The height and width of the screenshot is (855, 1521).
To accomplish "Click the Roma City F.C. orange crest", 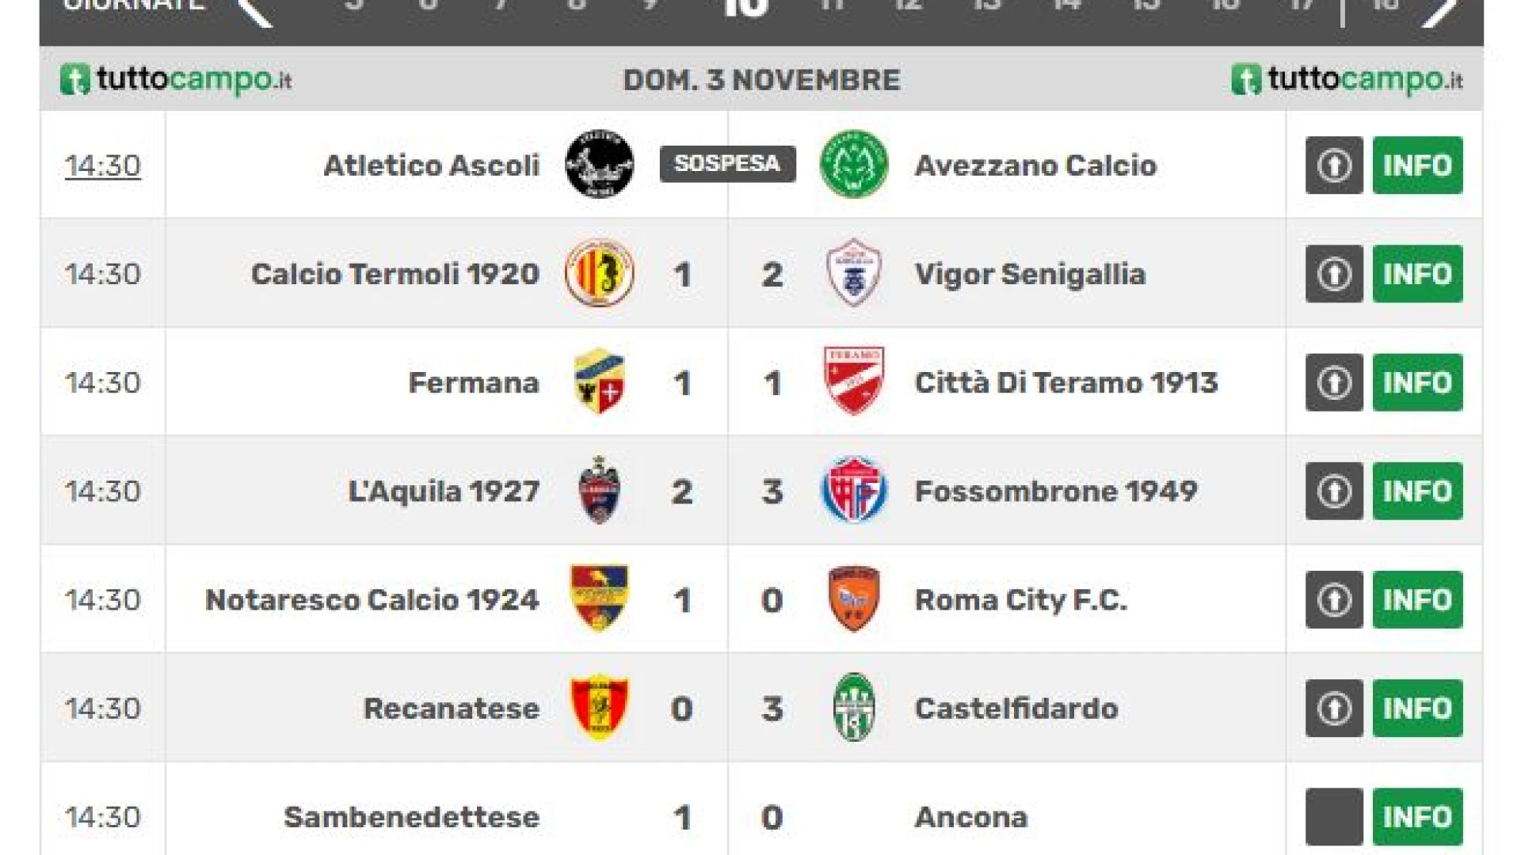I will 853,599.
